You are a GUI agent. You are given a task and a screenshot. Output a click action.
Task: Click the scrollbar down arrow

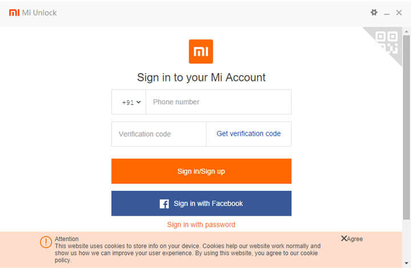click(406, 264)
